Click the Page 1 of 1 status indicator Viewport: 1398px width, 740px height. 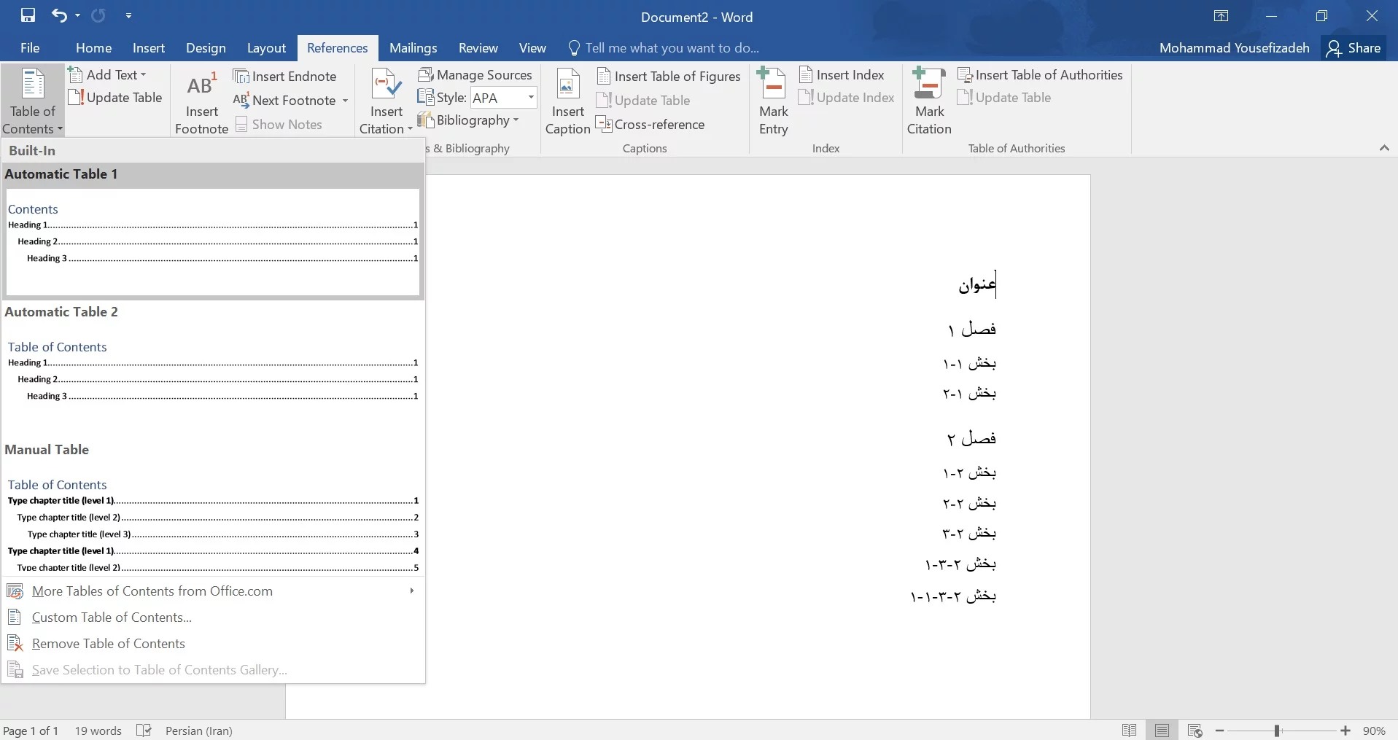[31, 731]
